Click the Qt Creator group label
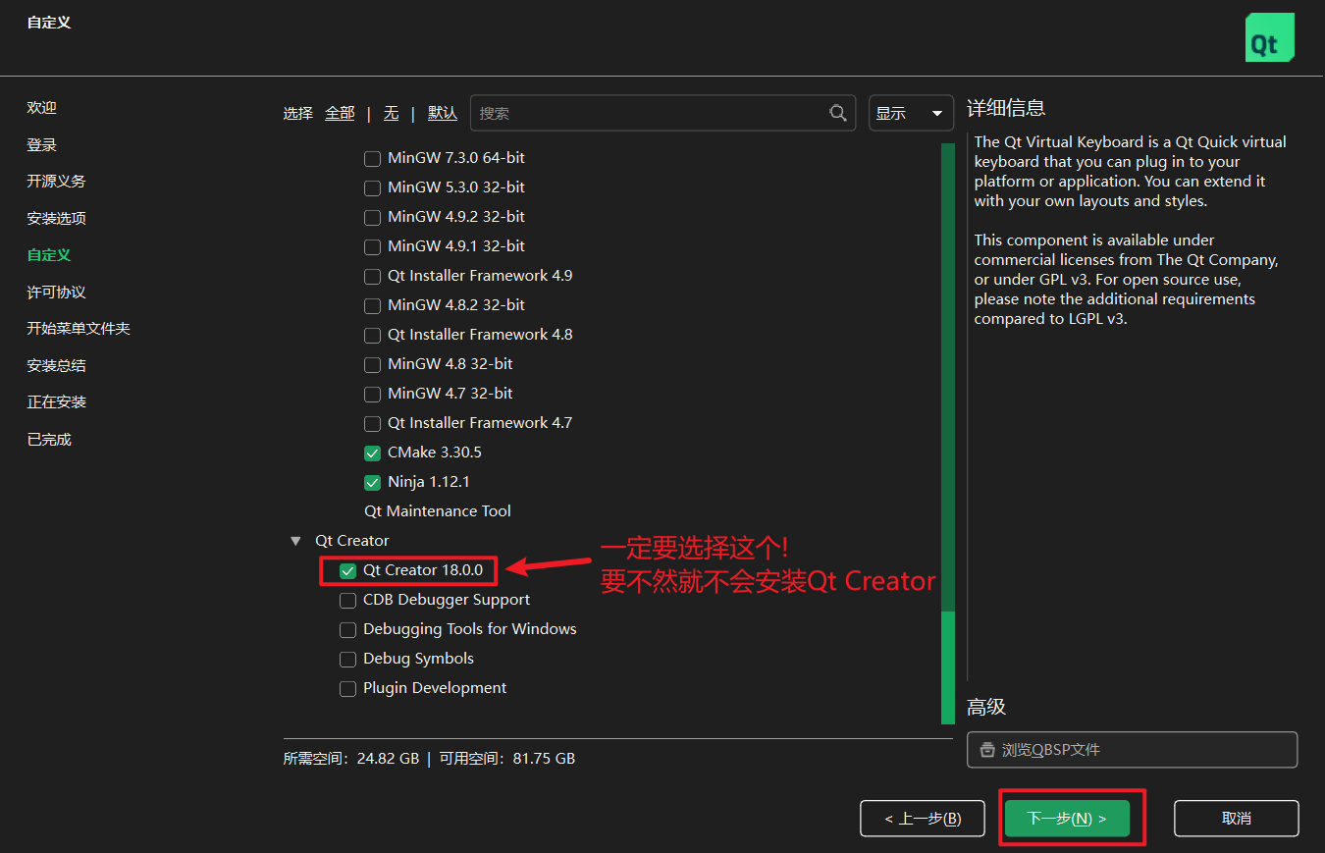1325x853 pixels. [x=351, y=541]
